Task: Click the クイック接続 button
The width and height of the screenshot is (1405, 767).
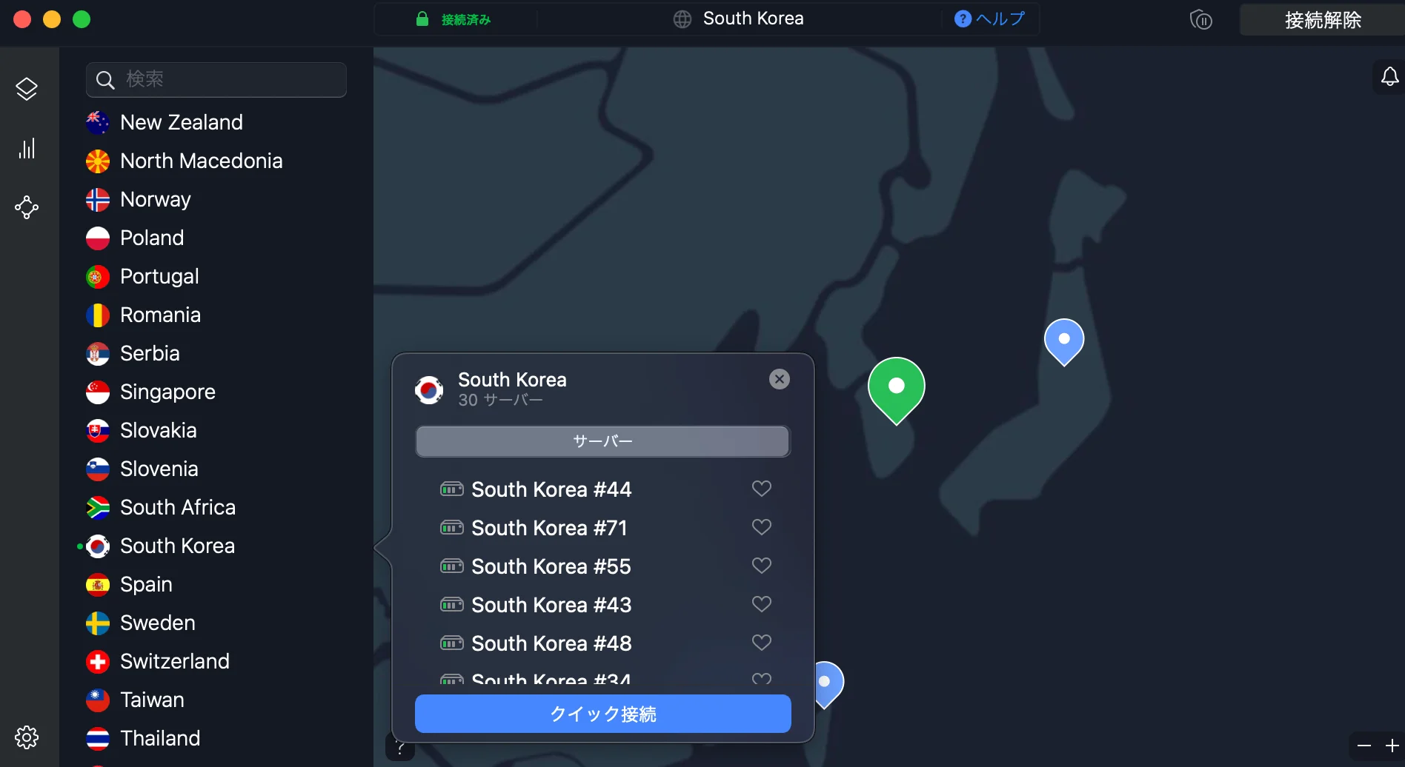Action: (x=603, y=714)
